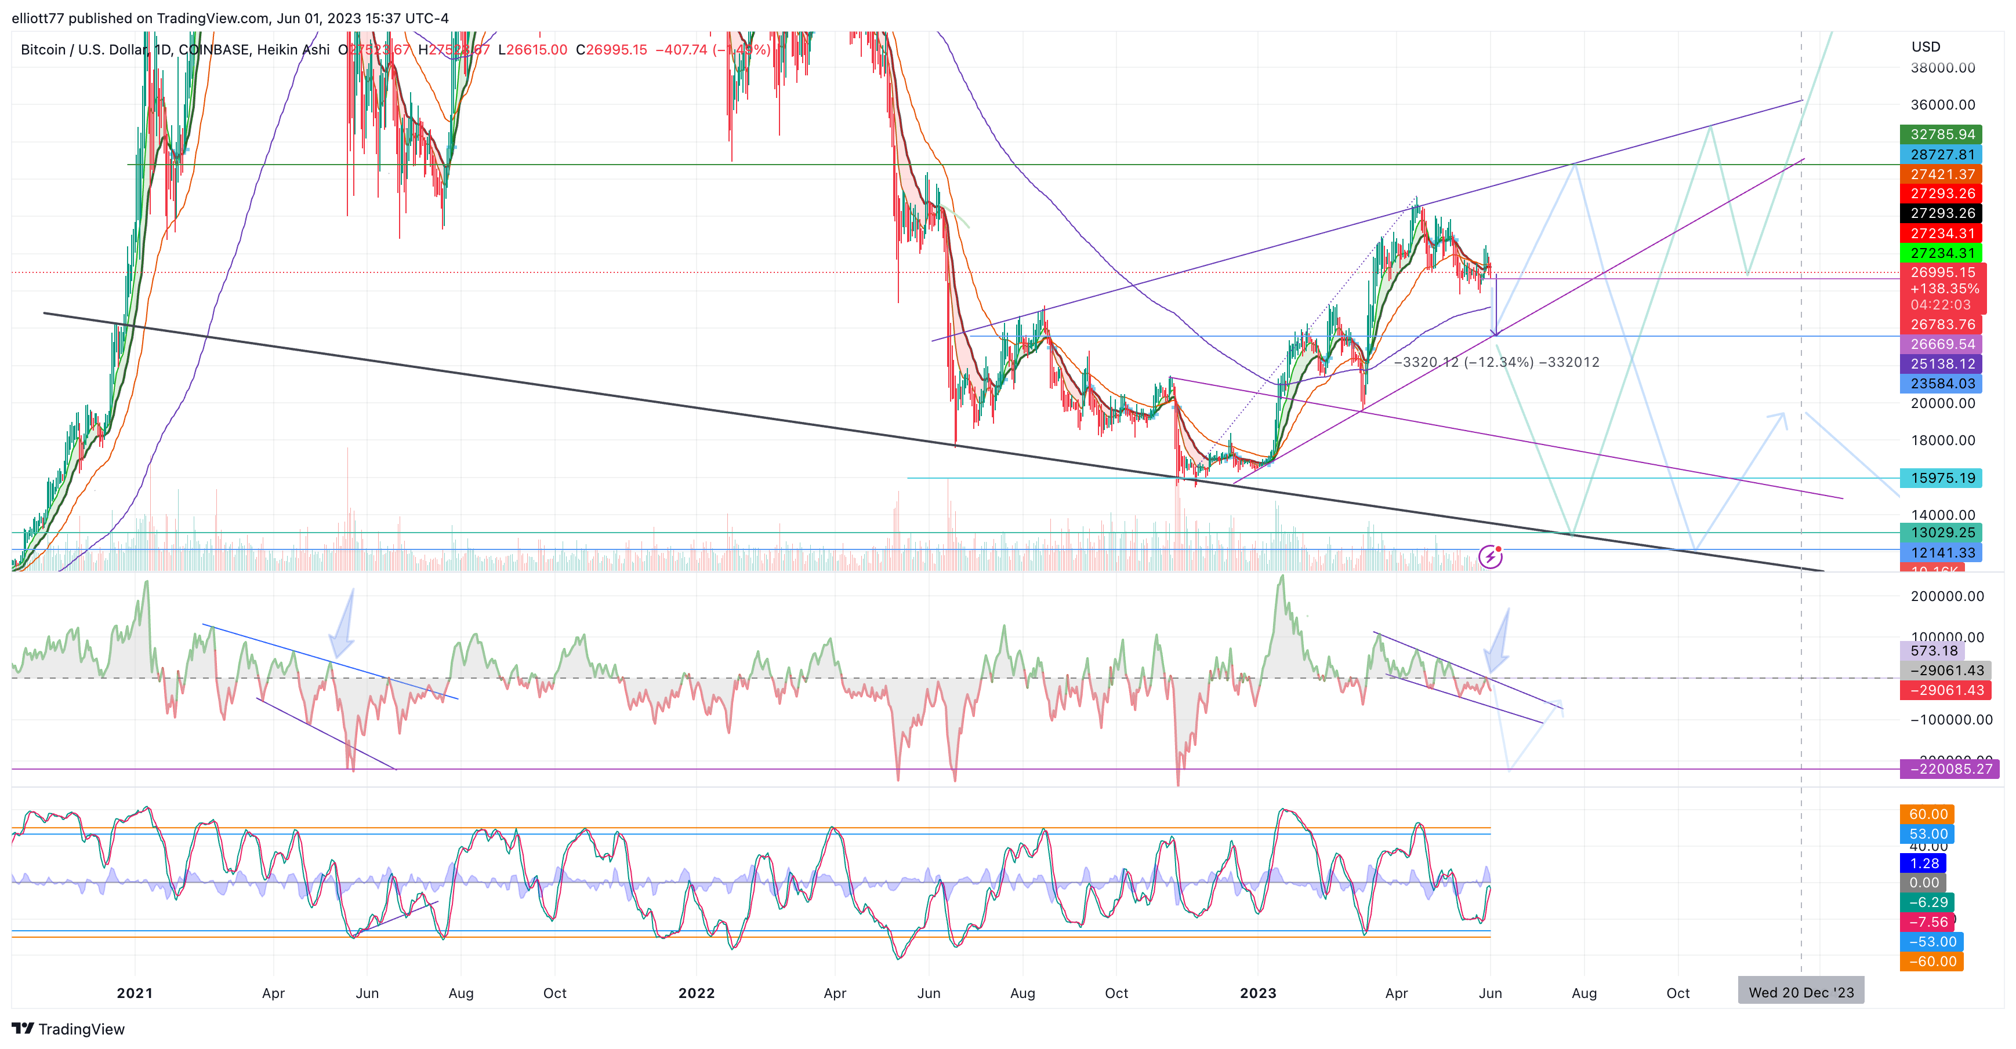Click the blue 28727.81 price tag
Image resolution: width=2016 pixels, height=1049 pixels.
pos(1941,154)
